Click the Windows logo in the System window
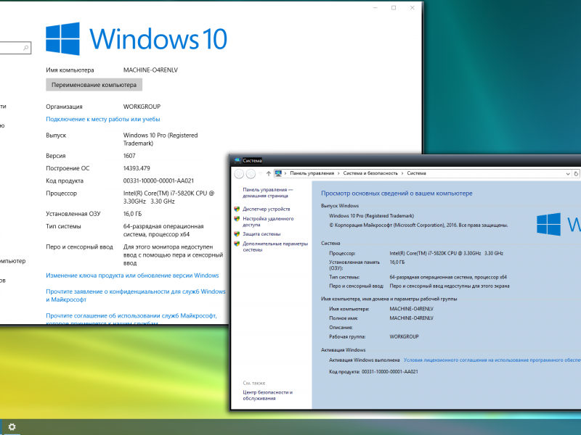581x435 pixels. pyautogui.click(x=548, y=224)
